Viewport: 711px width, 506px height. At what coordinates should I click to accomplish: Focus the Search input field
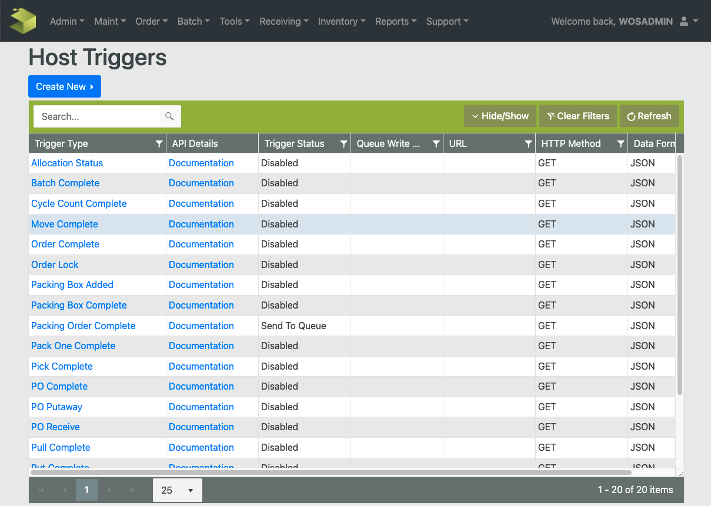pyautogui.click(x=97, y=116)
